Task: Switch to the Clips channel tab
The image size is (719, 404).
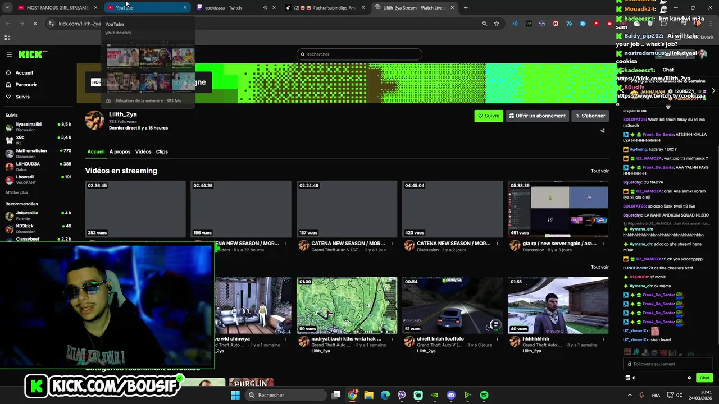Action: pos(162,151)
